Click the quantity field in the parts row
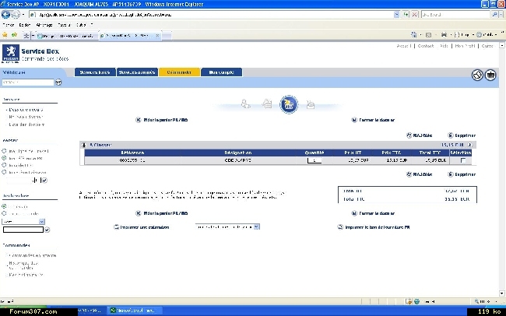 coord(314,160)
